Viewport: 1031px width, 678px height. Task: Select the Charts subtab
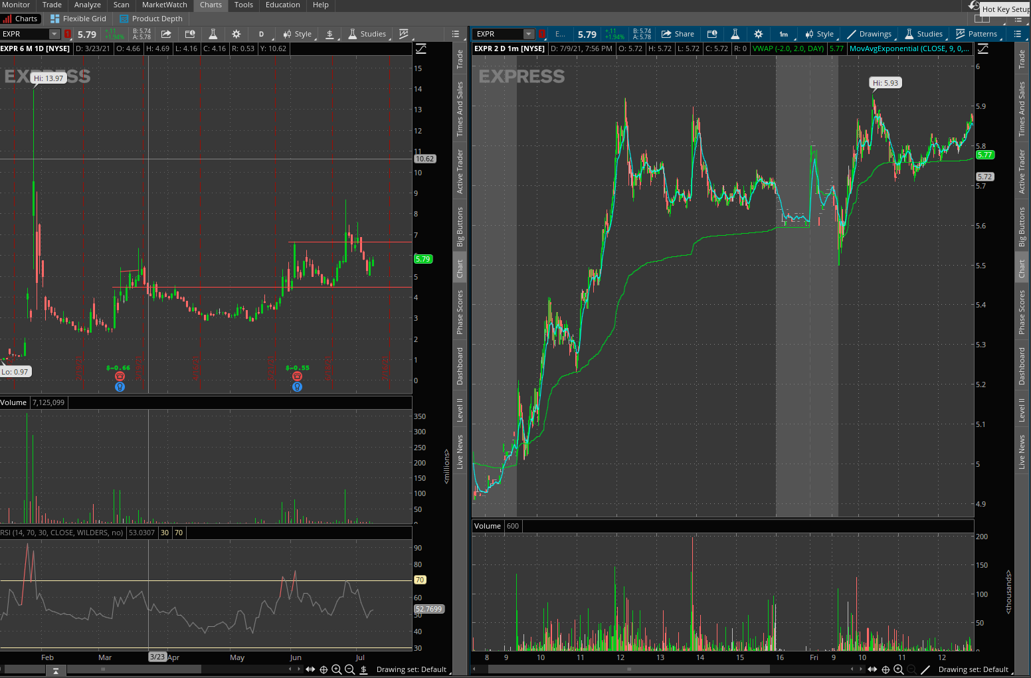coord(21,19)
